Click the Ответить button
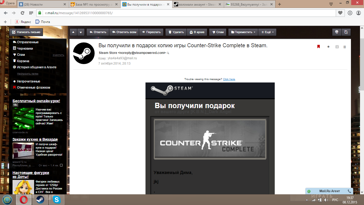 pos(98,32)
